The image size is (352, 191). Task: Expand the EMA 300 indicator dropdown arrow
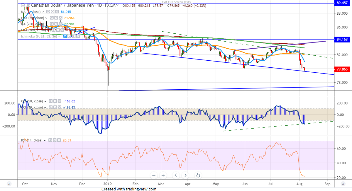[x=48, y=30]
